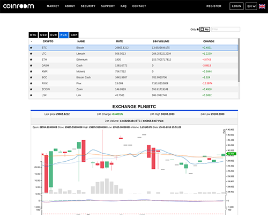Open the FAQ page
The image size is (268, 215).
point(123,6)
